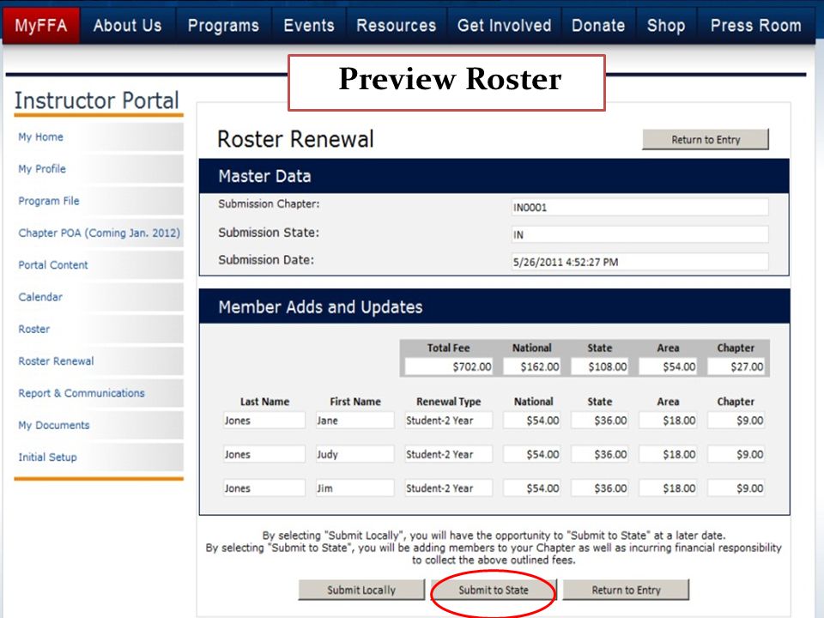This screenshot has width=824, height=618.
Task: Click Last Name field in Judy's row
Action: pyautogui.click(x=264, y=455)
